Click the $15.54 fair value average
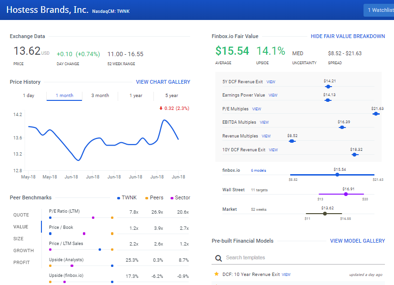The image size is (394, 285). [232, 51]
